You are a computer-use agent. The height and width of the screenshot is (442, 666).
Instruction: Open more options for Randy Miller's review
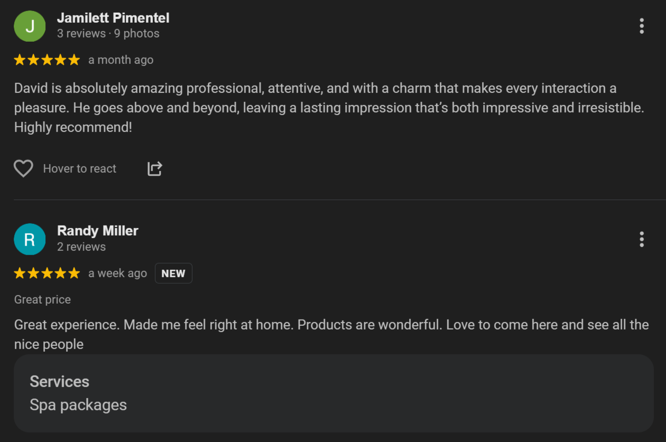click(x=641, y=239)
